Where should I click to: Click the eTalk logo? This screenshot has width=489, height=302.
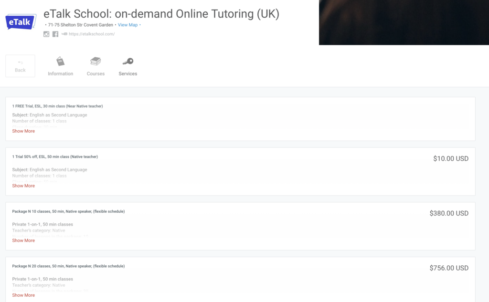click(21, 22)
